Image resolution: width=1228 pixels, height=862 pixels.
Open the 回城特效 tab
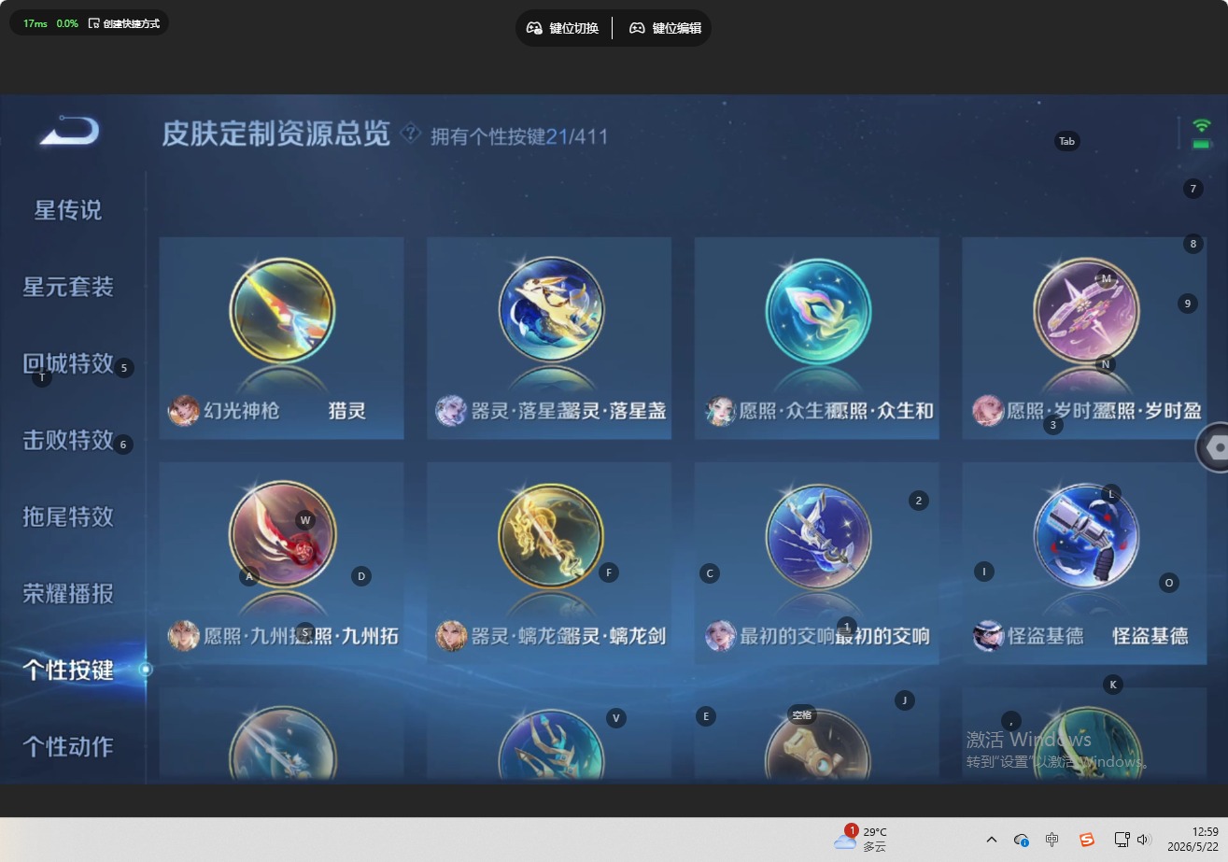coord(68,363)
